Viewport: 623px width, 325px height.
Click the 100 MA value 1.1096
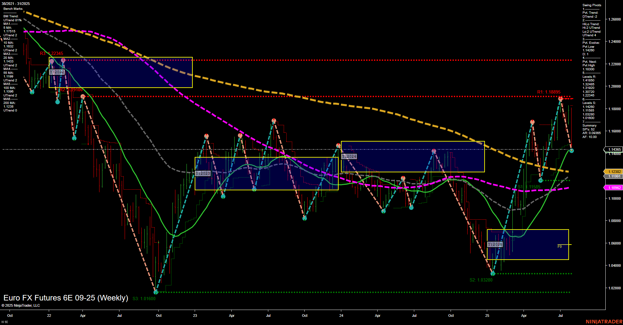9,92
